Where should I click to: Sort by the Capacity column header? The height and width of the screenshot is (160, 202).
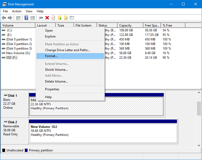click(x=125, y=25)
